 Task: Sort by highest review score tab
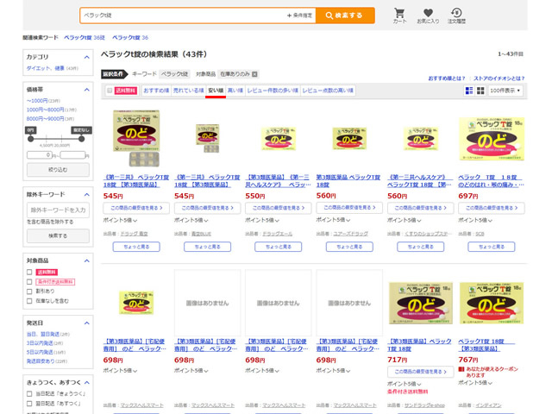[328, 91]
